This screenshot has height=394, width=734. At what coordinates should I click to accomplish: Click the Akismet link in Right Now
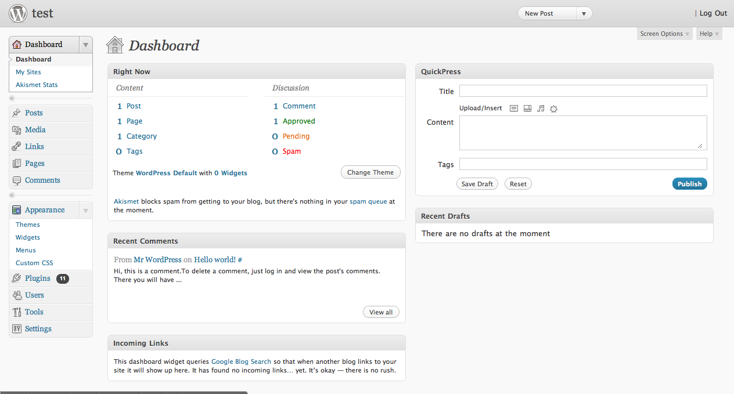tap(127, 201)
